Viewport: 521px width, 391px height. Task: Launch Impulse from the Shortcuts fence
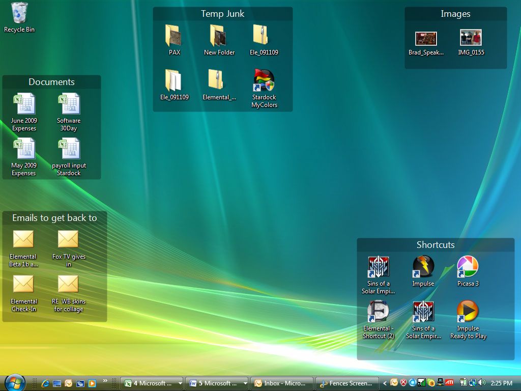[423, 267]
